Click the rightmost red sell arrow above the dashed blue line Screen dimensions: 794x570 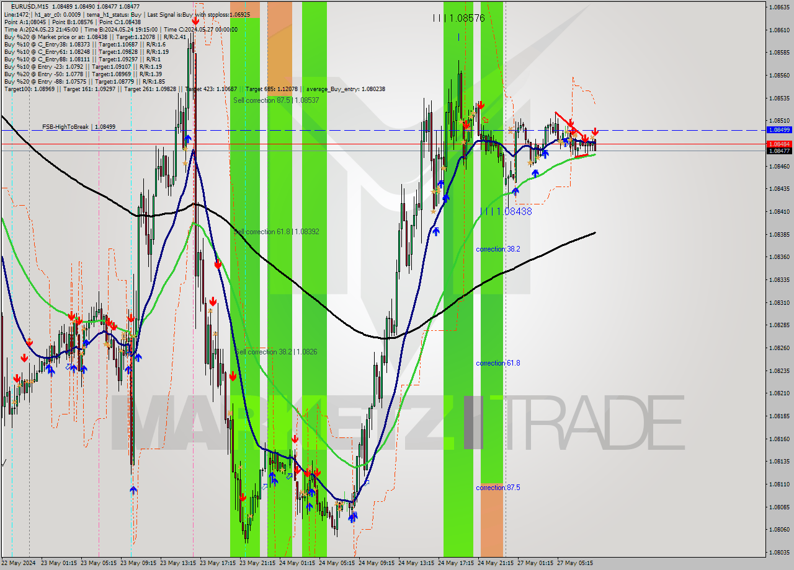pos(595,132)
